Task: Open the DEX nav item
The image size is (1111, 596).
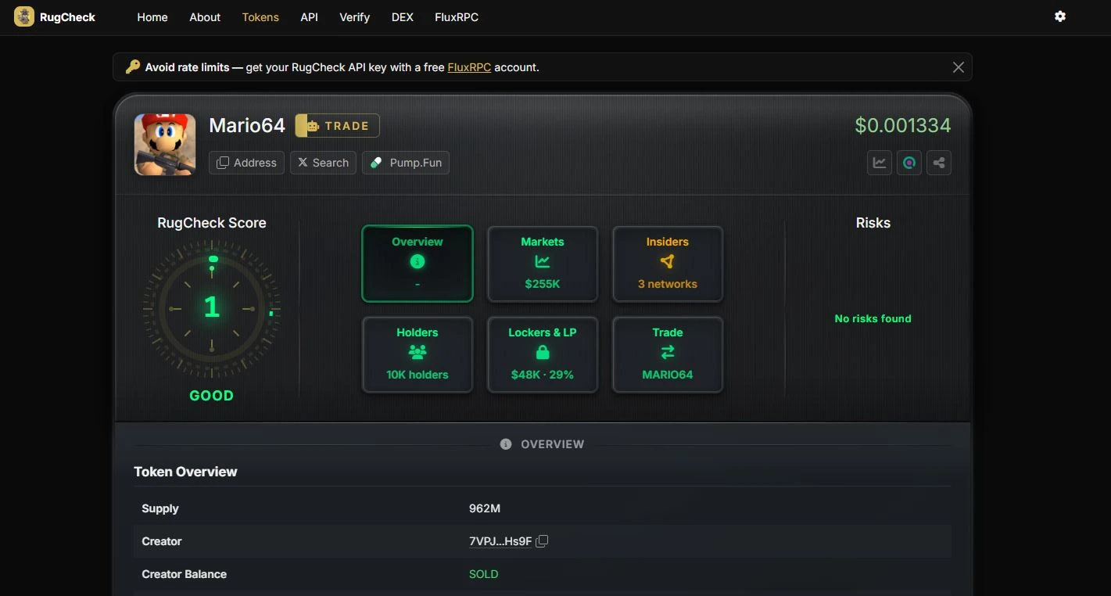Action: (x=403, y=17)
